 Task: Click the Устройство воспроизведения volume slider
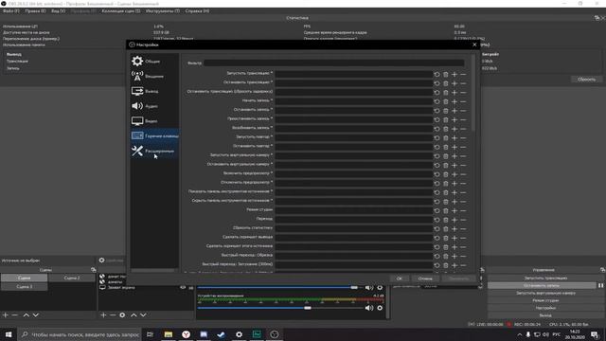click(x=280, y=308)
